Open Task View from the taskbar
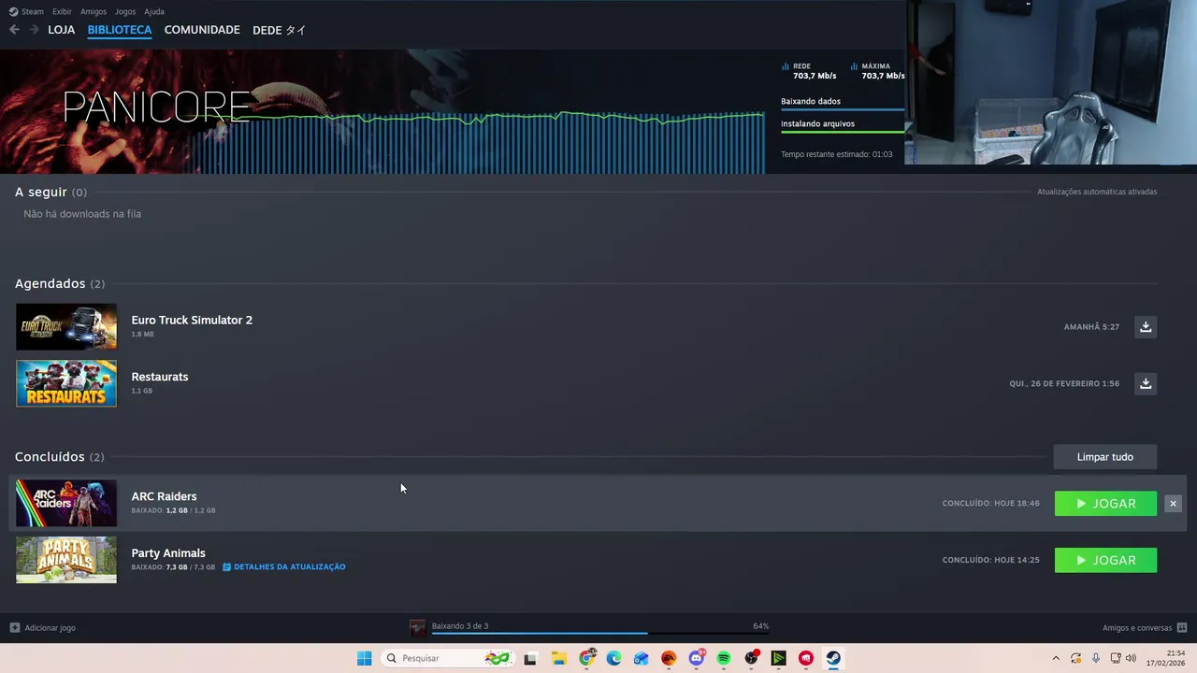Screen dimensions: 1197x673 tap(530, 658)
